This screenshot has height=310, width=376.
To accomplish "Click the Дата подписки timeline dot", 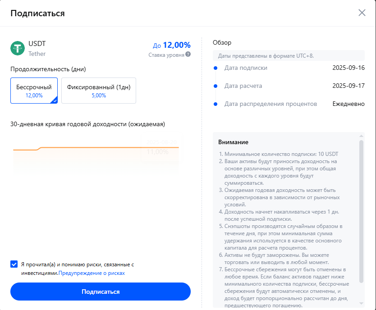I will [x=216, y=68].
